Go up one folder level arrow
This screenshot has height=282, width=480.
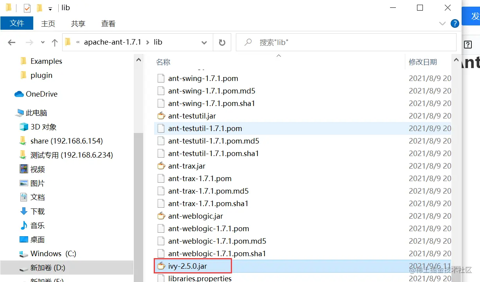pos(55,42)
